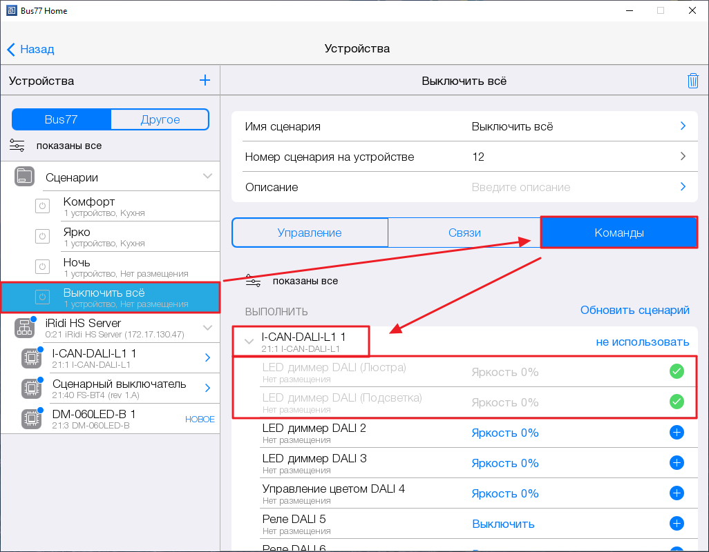This screenshot has width=709, height=552.
Task: Click the Сценарии folder icon
Action: 25,177
